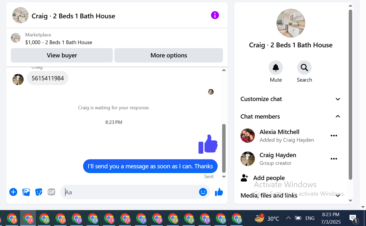Image resolution: width=366 pixels, height=226 pixels.
Task: Open emoji picker in message field
Action: [x=203, y=192]
